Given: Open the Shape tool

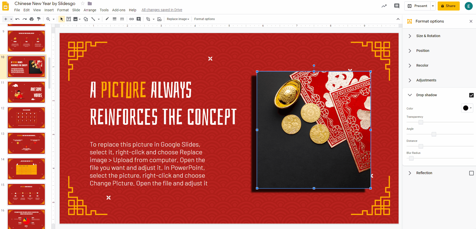Looking at the screenshot, I should (x=86, y=19).
